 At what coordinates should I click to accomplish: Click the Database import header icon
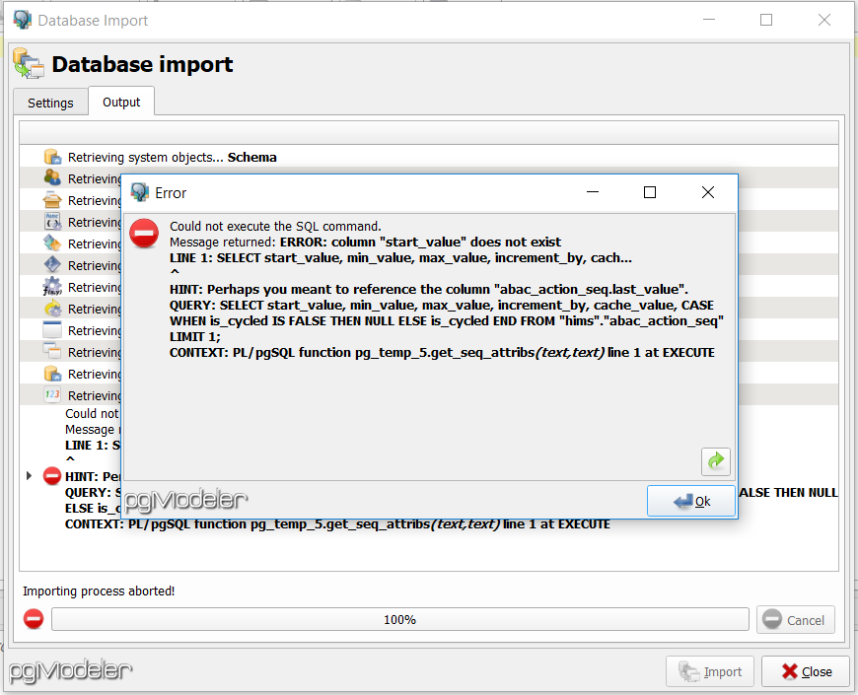pyautogui.click(x=29, y=63)
